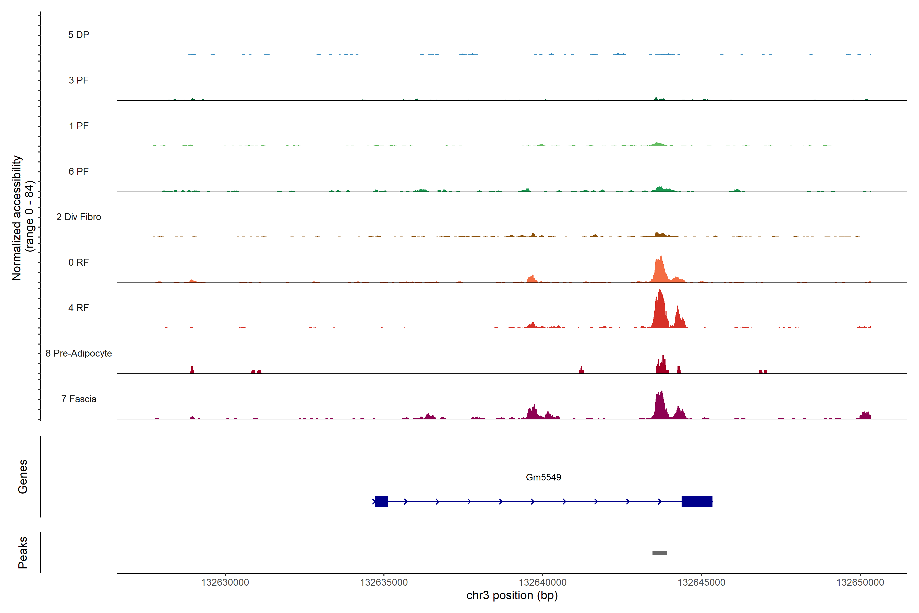The image size is (919, 613).
Task: Click the 0 RF track label
Action: [x=79, y=262]
